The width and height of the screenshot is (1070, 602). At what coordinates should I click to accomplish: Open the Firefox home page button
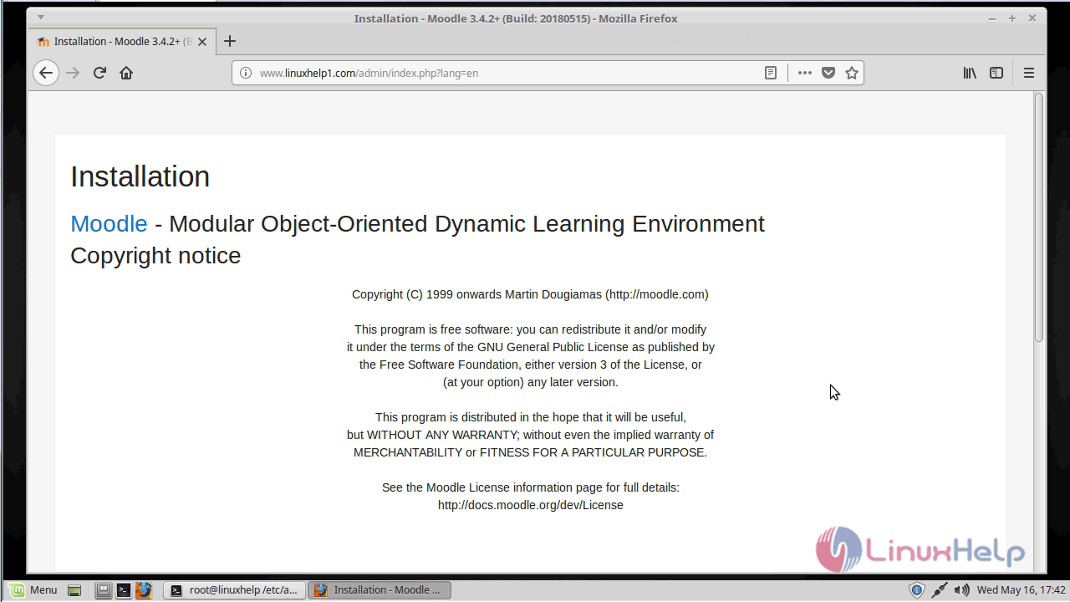click(x=126, y=73)
